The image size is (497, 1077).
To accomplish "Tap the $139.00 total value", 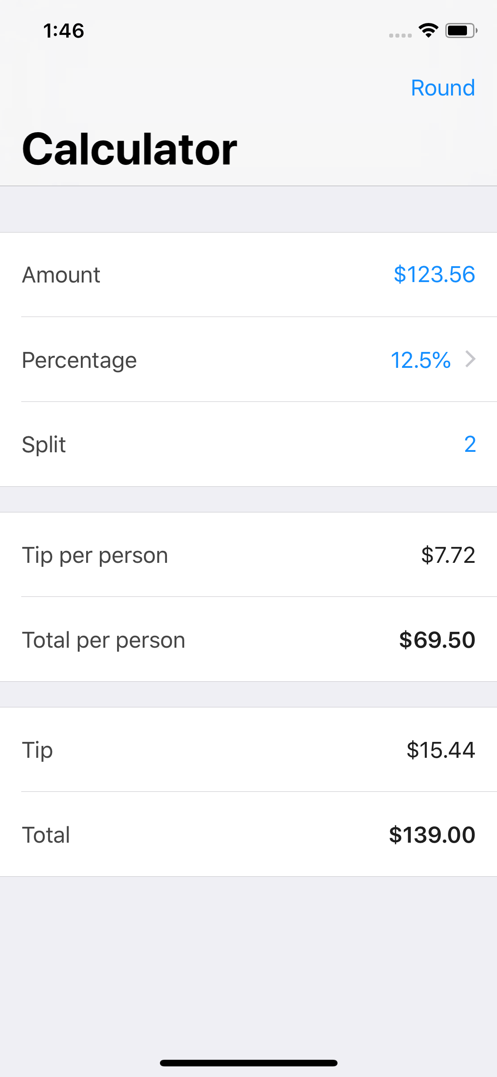I will (x=432, y=835).
